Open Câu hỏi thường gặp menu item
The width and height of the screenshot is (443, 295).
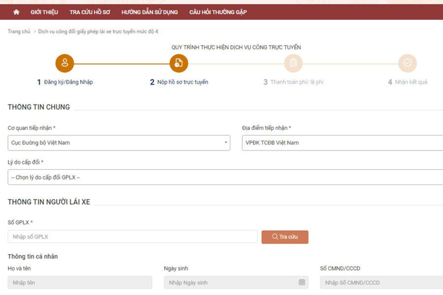[218, 12]
